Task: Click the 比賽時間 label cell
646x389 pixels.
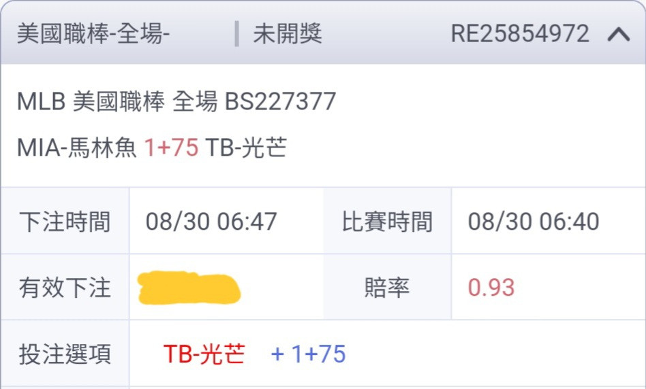Action: click(x=387, y=222)
